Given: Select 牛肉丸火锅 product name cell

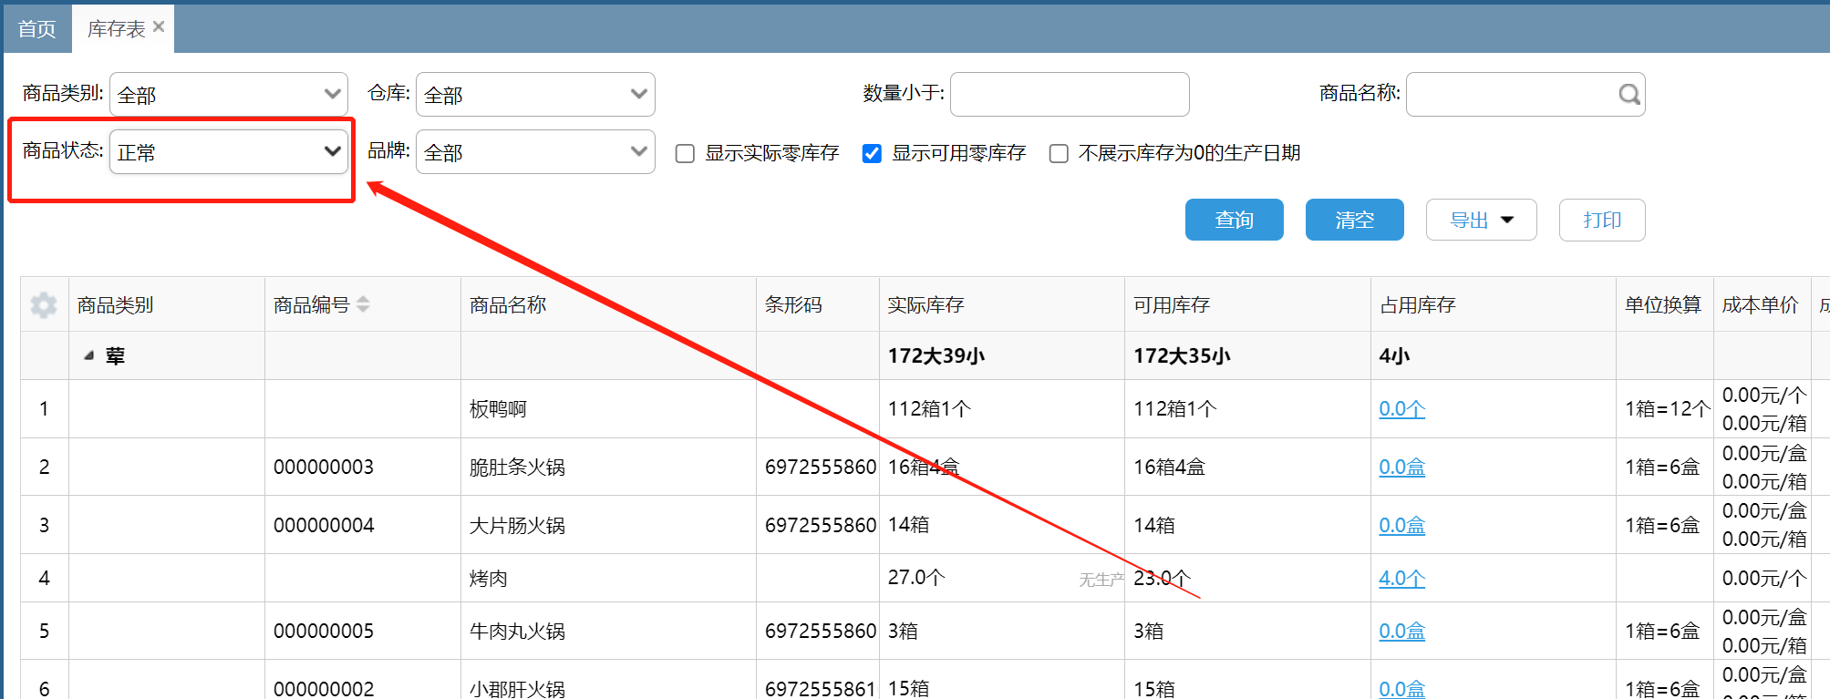Looking at the screenshot, I should click(608, 632).
